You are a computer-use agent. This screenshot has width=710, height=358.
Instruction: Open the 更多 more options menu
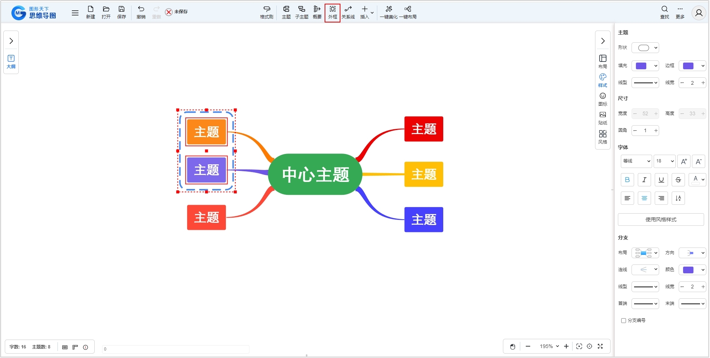click(x=680, y=13)
